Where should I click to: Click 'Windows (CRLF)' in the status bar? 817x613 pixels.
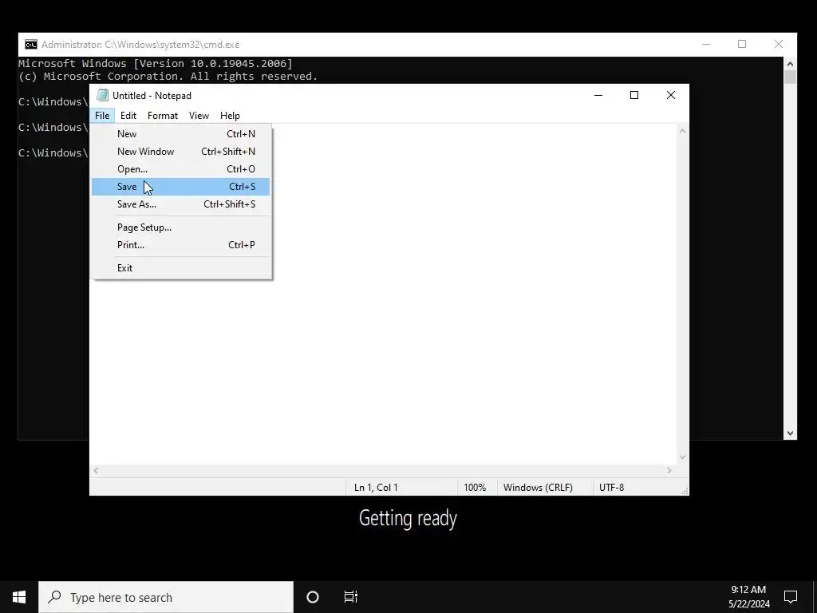point(538,488)
